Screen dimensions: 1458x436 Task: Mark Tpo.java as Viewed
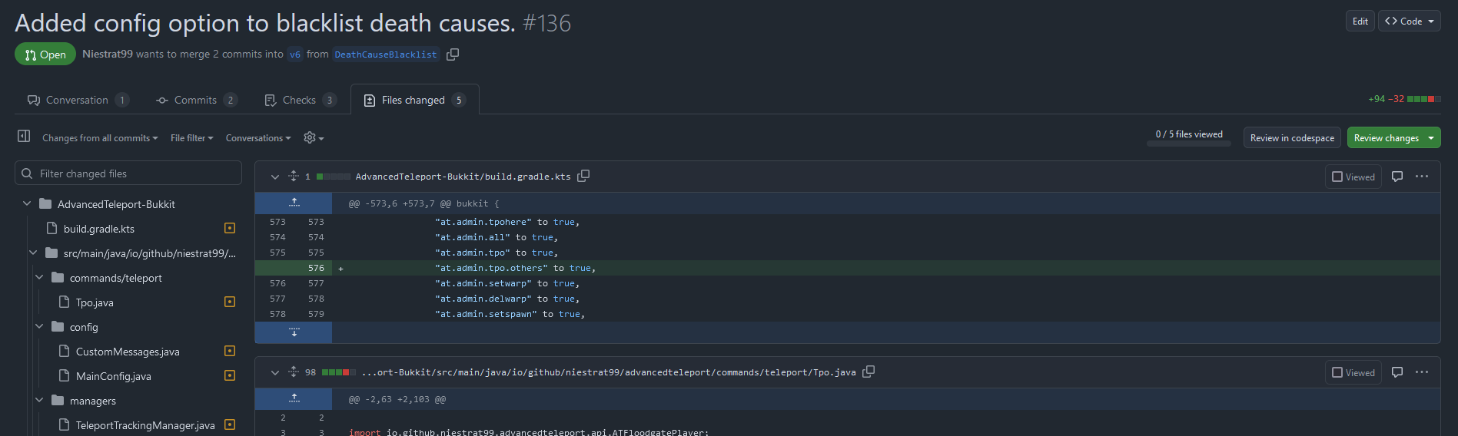(1353, 372)
